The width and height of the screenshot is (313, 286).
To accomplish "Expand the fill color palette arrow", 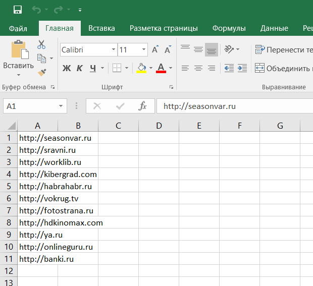I will coord(151,68).
